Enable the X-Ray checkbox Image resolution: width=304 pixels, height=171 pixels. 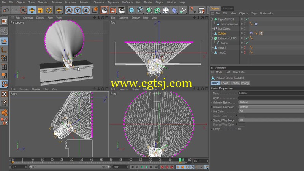pos(240,129)
